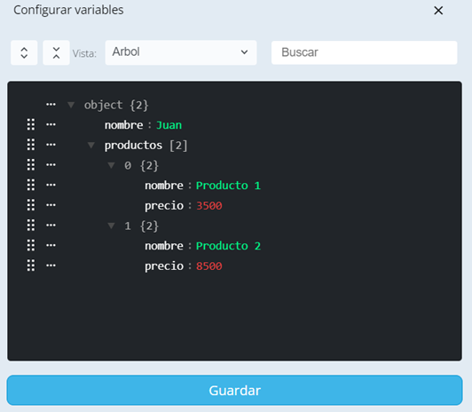Grab drag handle of Producto 1 row

pos(31,185)
